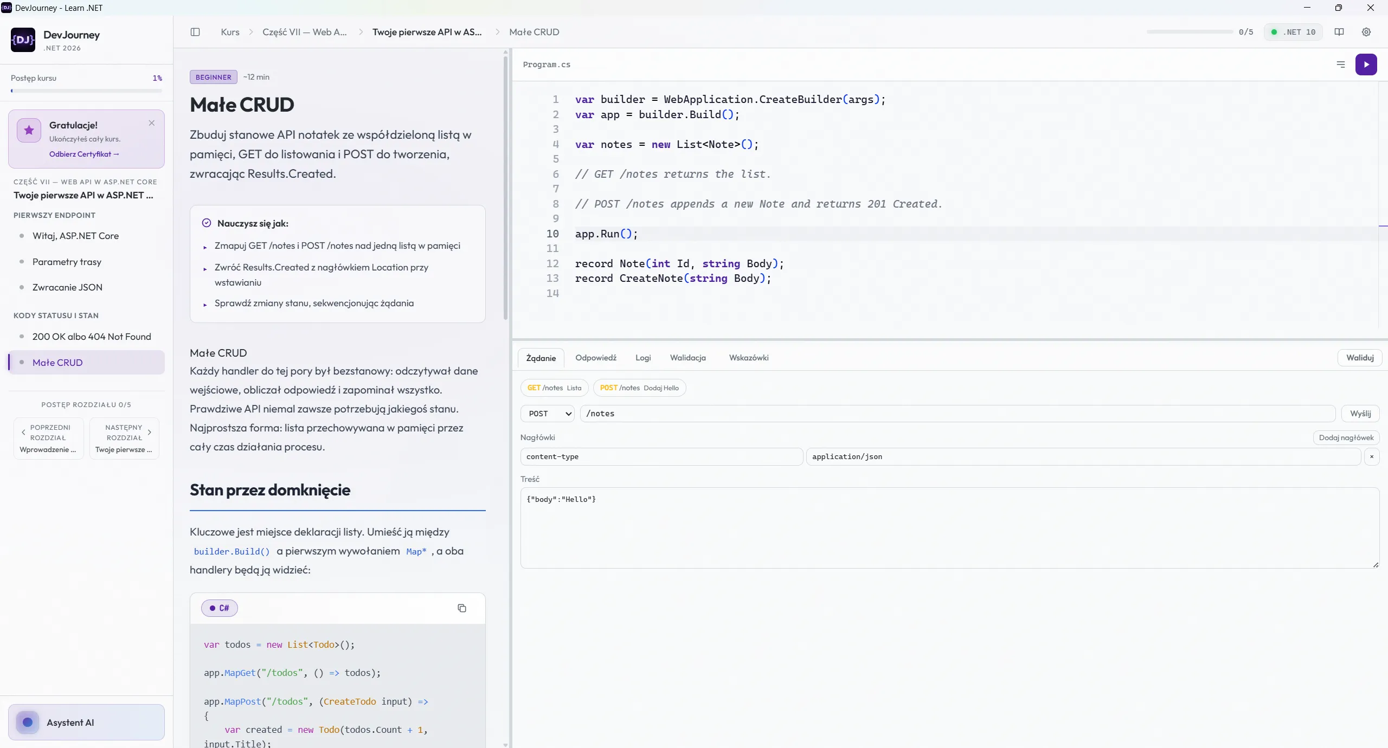The width and height of the screenshot is (1388, 748).
Task: Remove the content-type header row
Action: pos(1372,457)
